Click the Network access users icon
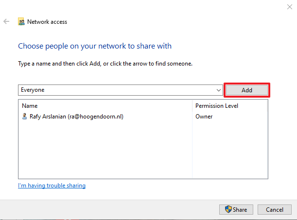Screen dimensions: 297x220 point(21,21)
